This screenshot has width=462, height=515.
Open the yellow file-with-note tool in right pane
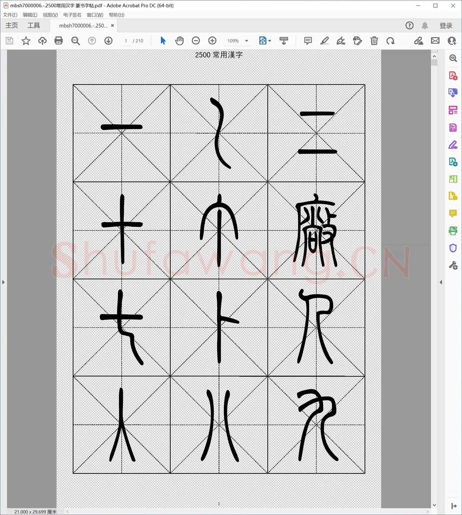coord(453,196)
